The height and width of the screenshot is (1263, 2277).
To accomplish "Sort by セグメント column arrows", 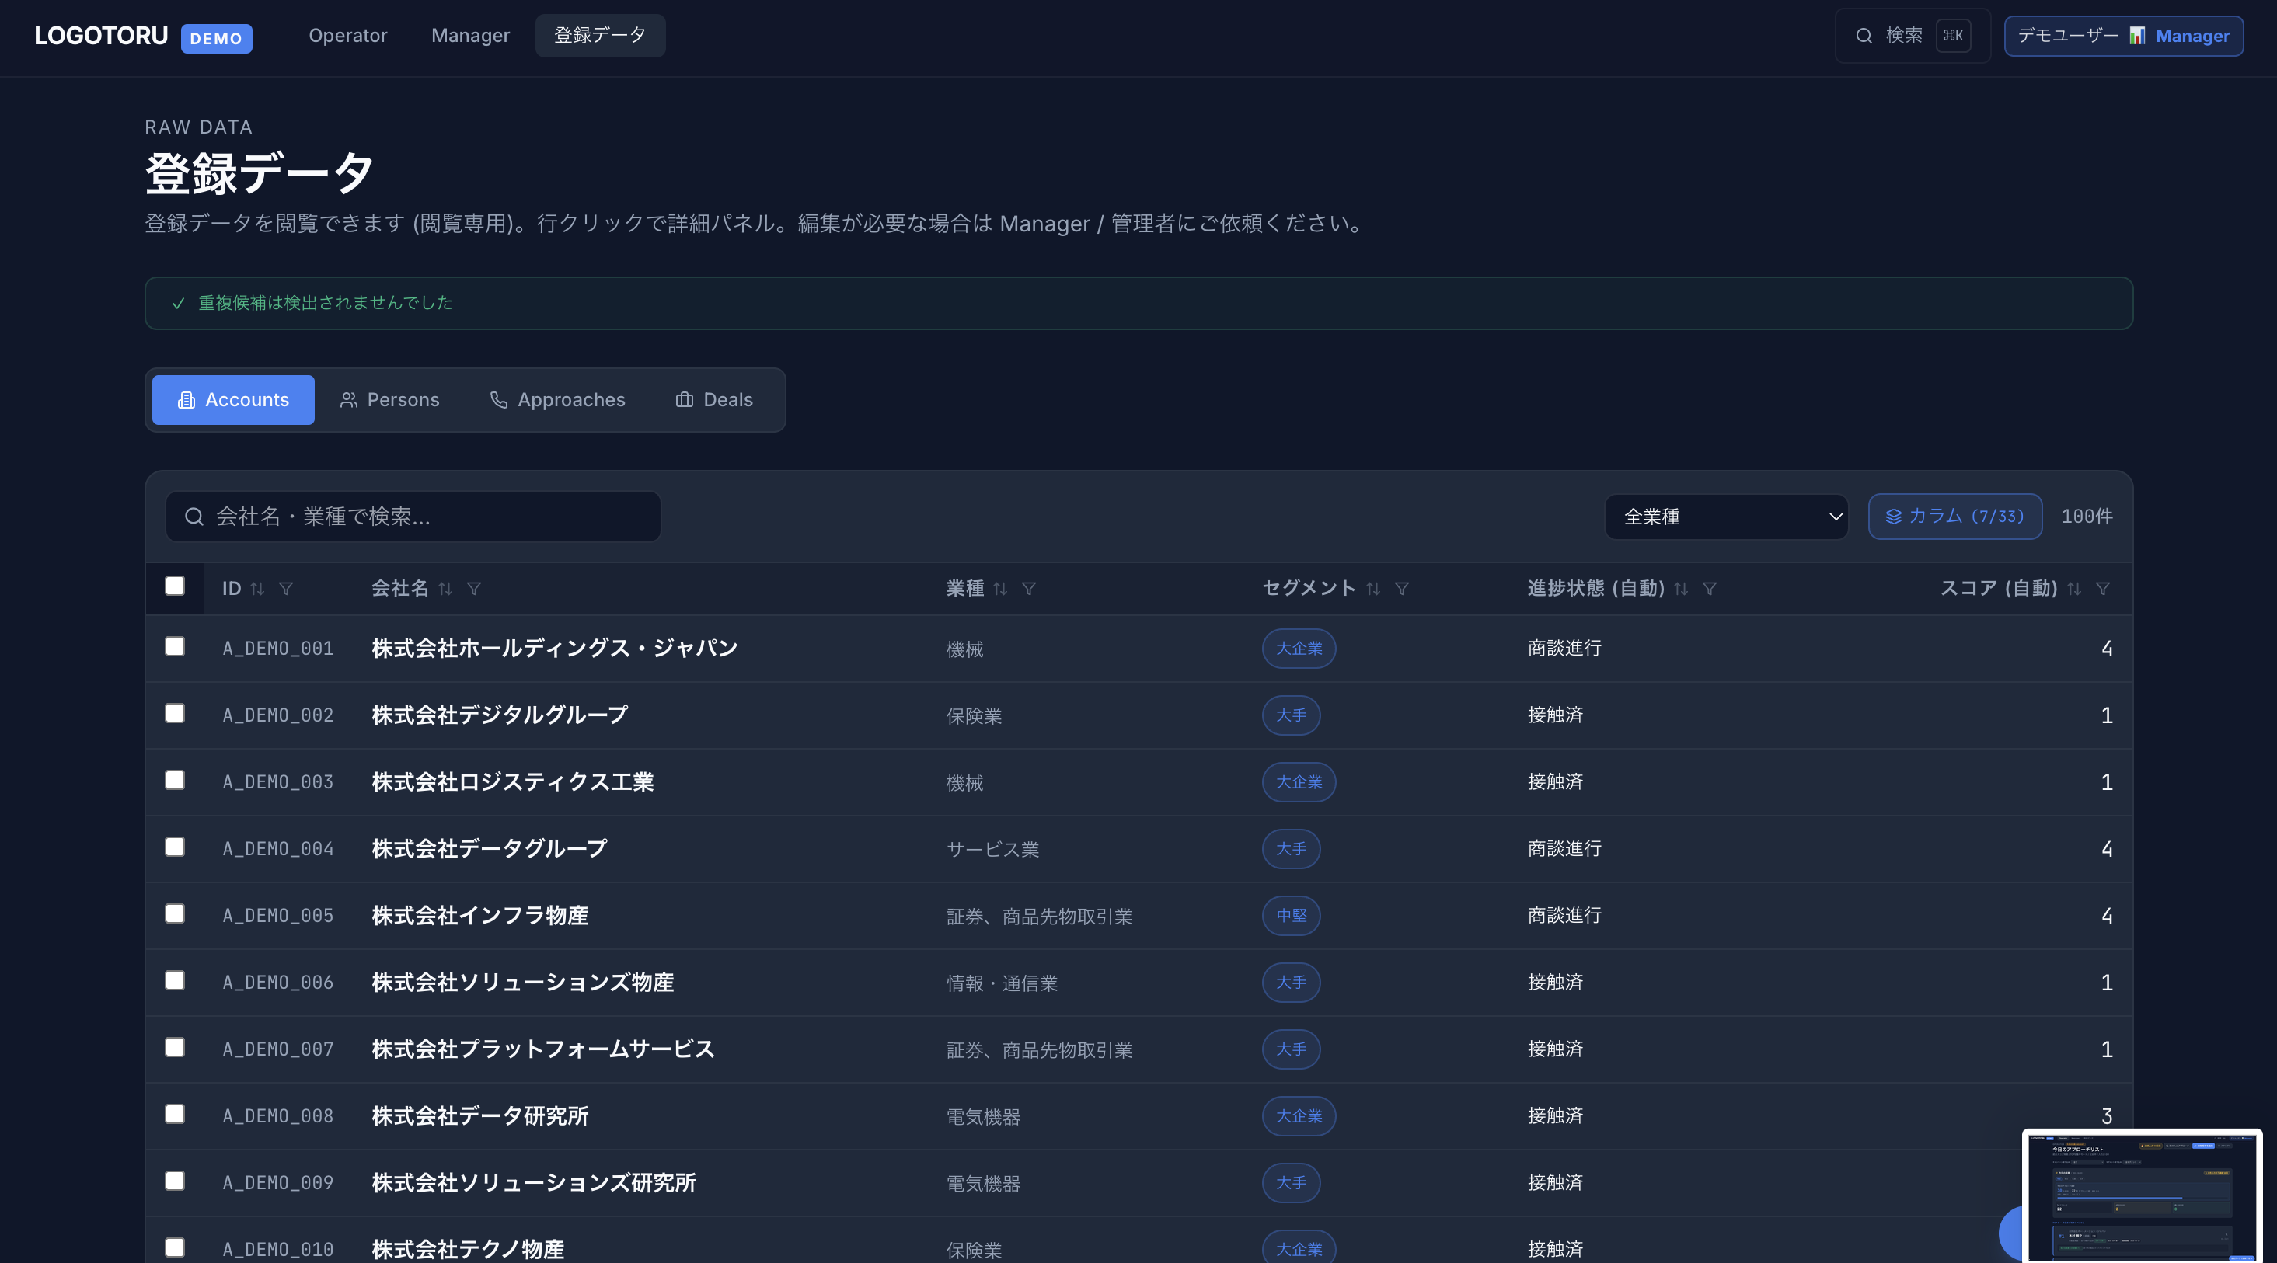I will click(x=1372, y=588).
